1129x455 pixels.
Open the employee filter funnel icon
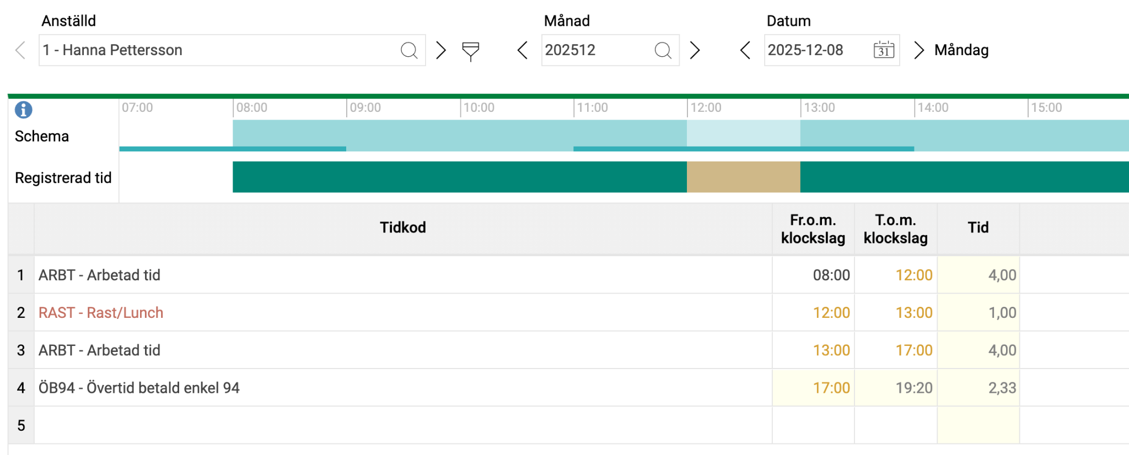pyautogui.click(x=470, y=51)
